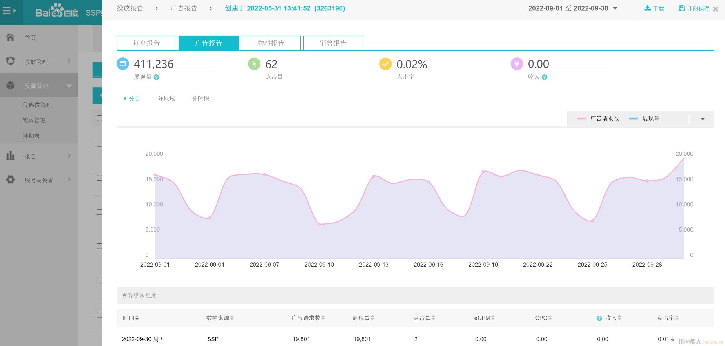Select the 分地域 view option
Viewport: 725px width, 346px height.
click(x=166, y=99)
